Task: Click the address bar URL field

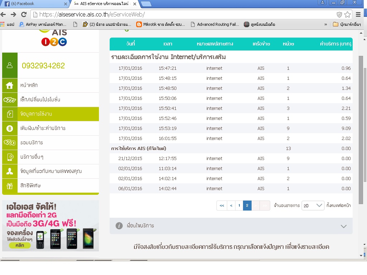Action: pyautogui.click(x=182, y=14)
